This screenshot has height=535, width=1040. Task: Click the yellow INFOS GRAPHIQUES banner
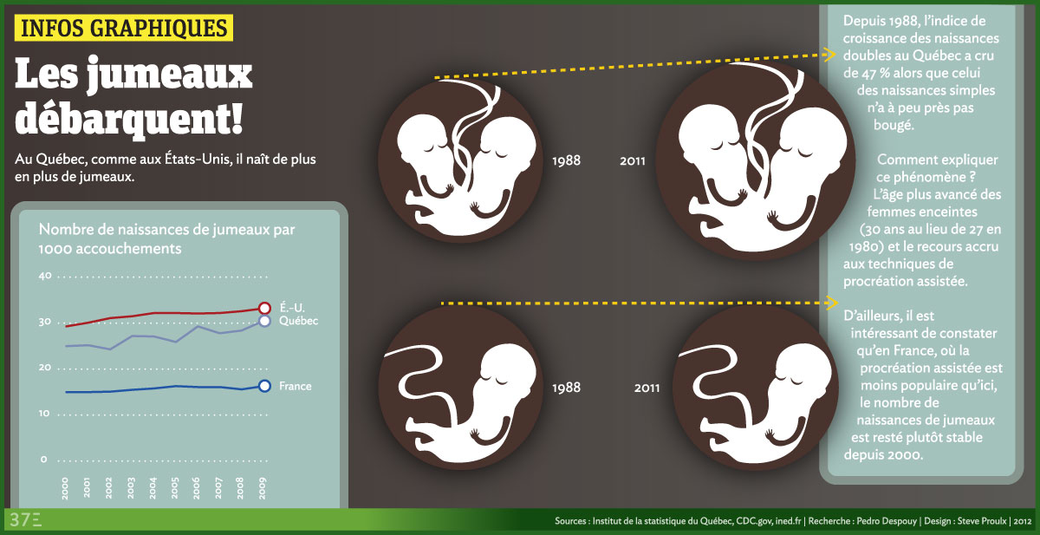tap(124, 28)
